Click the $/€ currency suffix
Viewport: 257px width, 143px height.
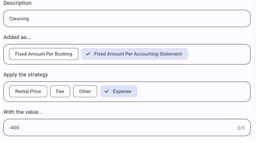[x=241, y=127]
